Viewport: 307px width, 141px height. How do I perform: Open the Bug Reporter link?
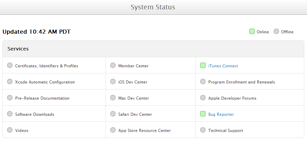click(x=221, y=114)
